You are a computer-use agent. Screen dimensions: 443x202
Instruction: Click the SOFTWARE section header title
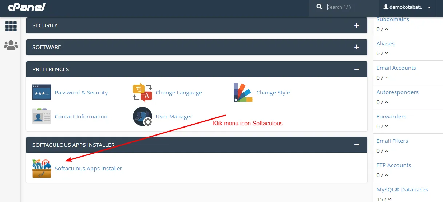pyautogui.click(x=47, y=47)
